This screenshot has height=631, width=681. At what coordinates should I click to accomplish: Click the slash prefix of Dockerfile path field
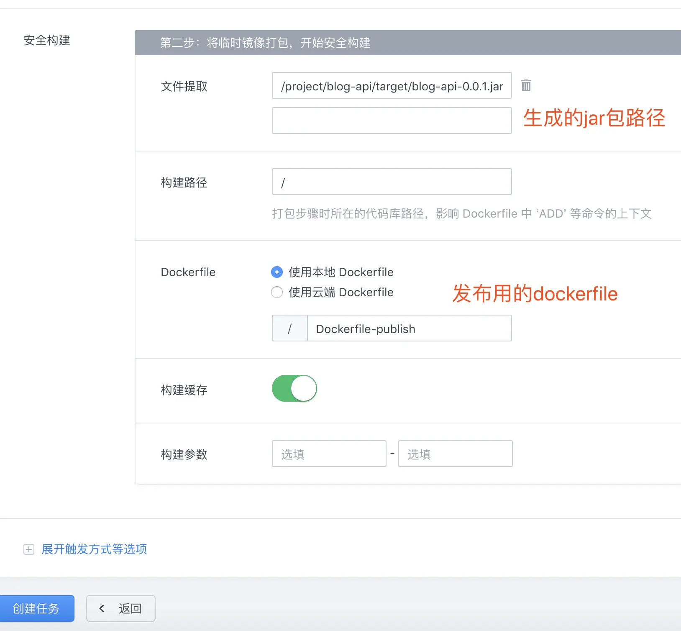tap(289, 328)
